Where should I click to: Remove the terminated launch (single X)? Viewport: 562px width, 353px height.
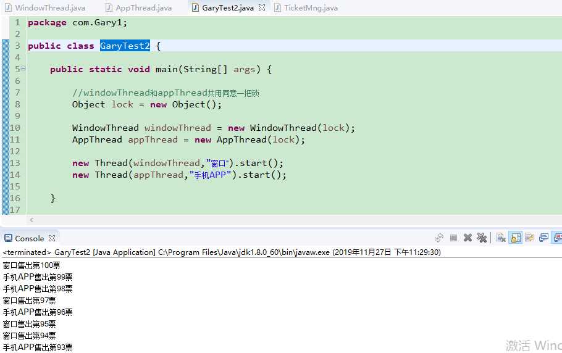tap(468, 238)
